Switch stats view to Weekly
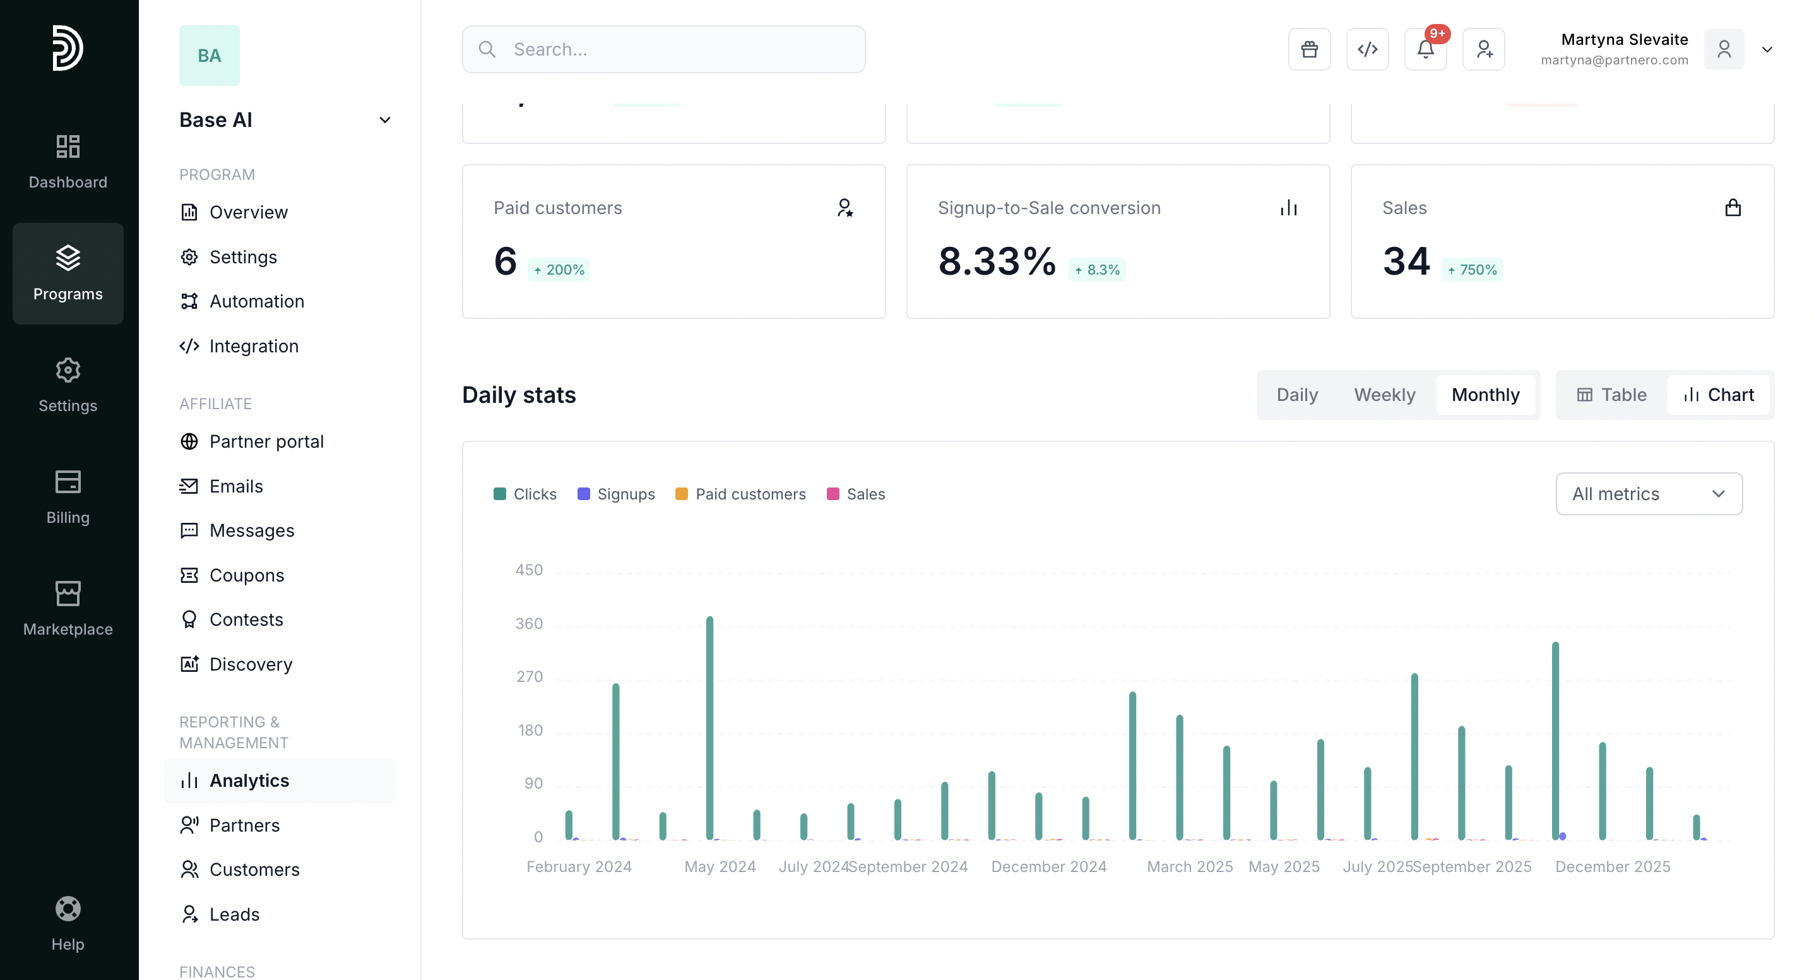The image size is (1814, 980). coord(1384,395)
